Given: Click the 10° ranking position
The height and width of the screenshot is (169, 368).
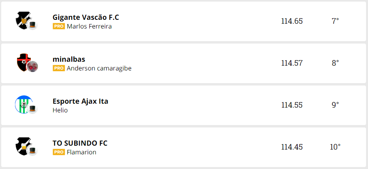Looking at the screenshot, I should click(335, 147).
